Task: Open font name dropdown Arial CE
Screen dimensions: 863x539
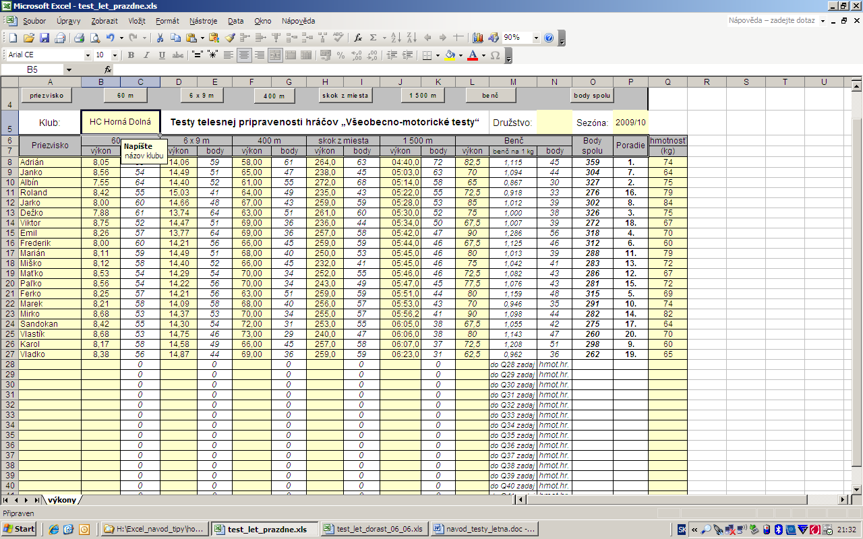Action: (88, 55)
